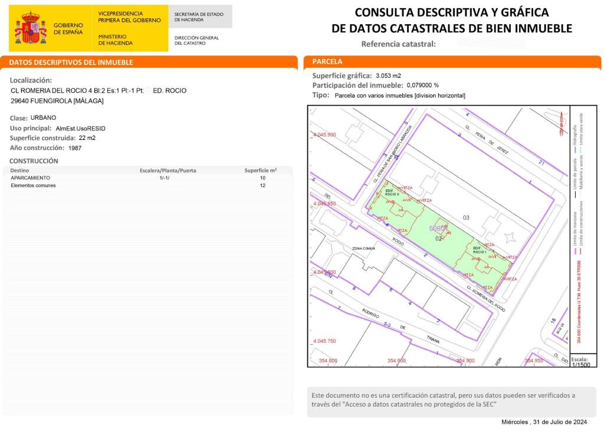Click northing coordinate '4.045.750'
Screen dimensions: 604x432
tap(324, 341)
